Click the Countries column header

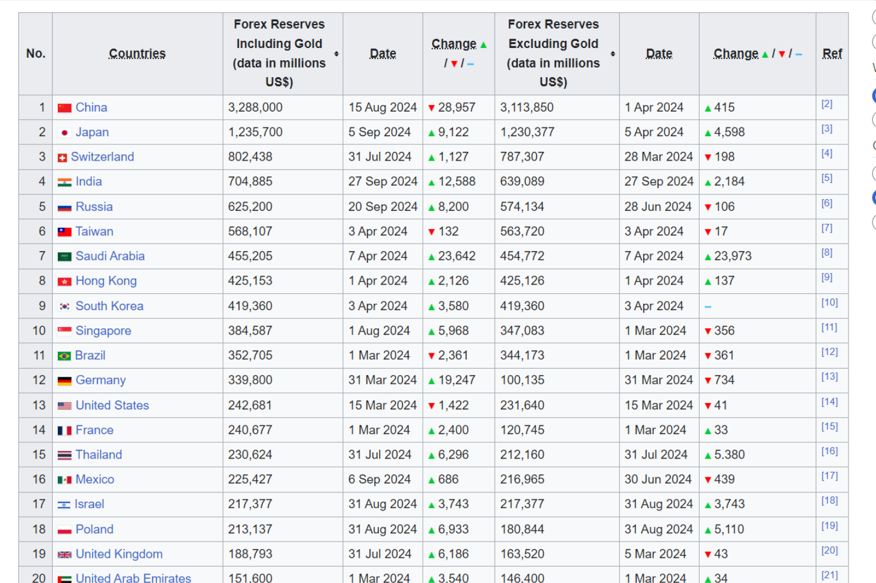(137, 54)
